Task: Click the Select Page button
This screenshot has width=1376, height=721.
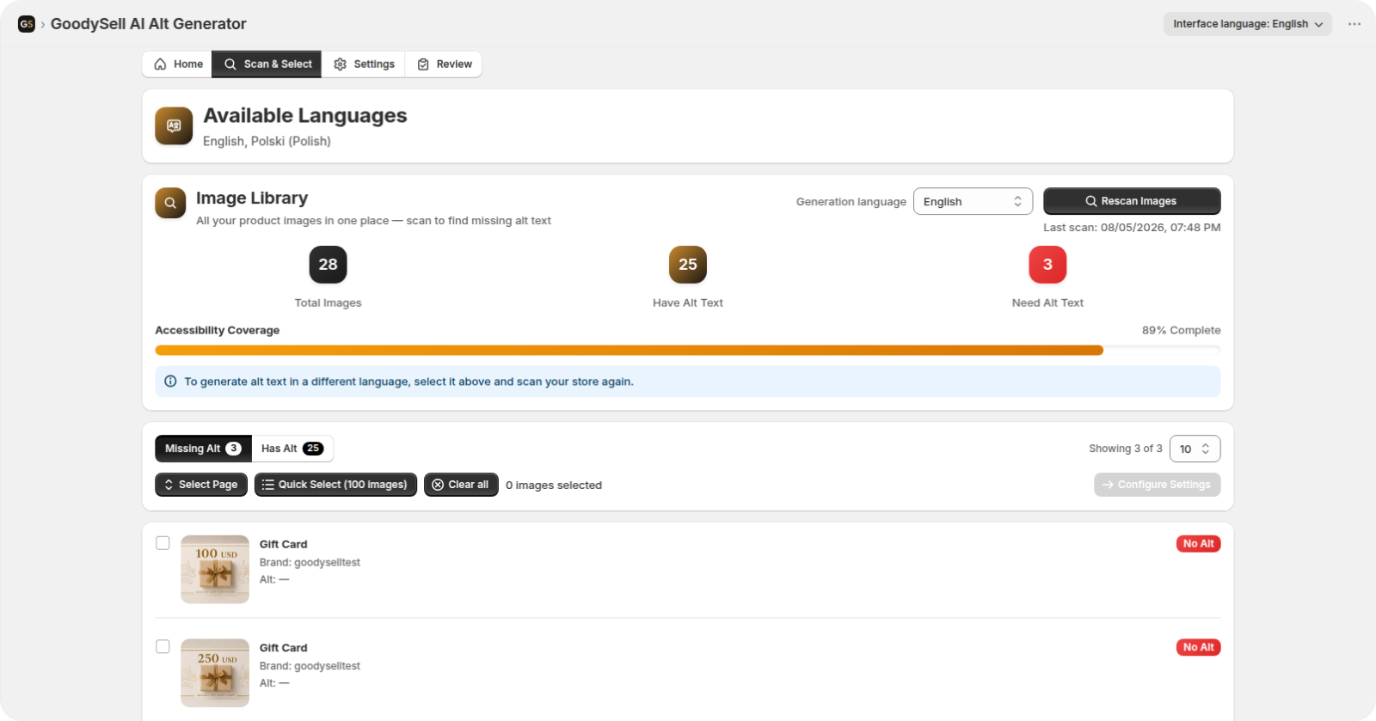Action: pyautogui.click(x=201, y=485)
